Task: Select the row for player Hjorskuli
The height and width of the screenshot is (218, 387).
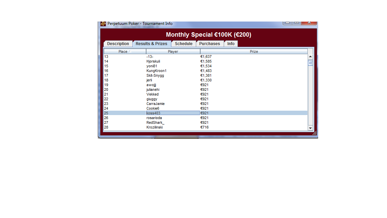Action: [x=153, y=61]
